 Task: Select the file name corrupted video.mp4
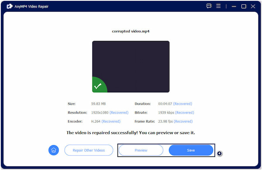pyautogui.click(x=131, y=31)
